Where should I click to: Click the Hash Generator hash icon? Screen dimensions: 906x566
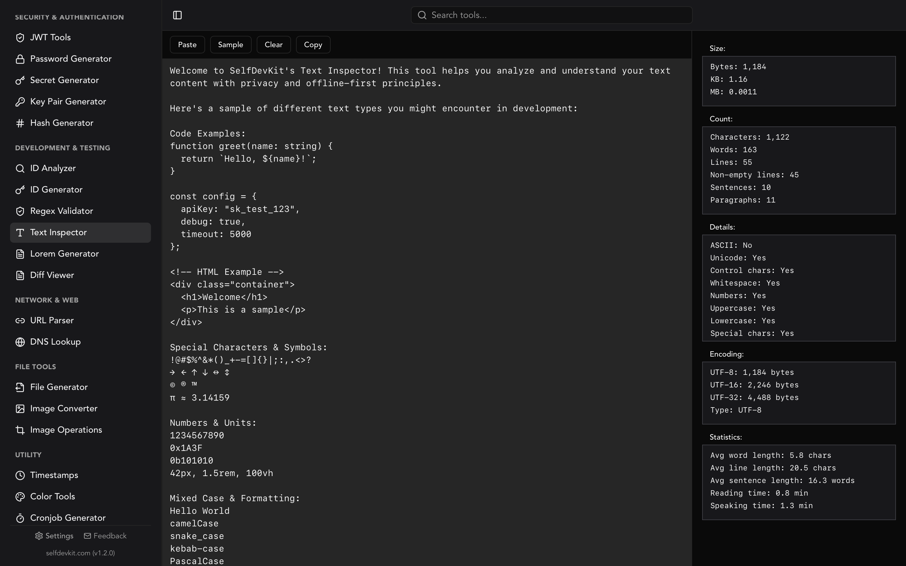click(20, 123)
